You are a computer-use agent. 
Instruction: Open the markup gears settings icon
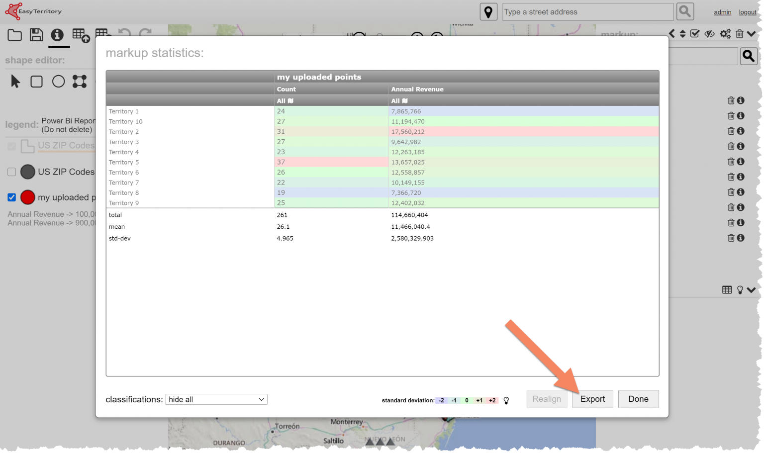[725, 33]
